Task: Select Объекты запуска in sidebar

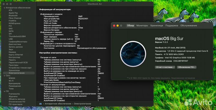Action: click(x=17, y=99)
